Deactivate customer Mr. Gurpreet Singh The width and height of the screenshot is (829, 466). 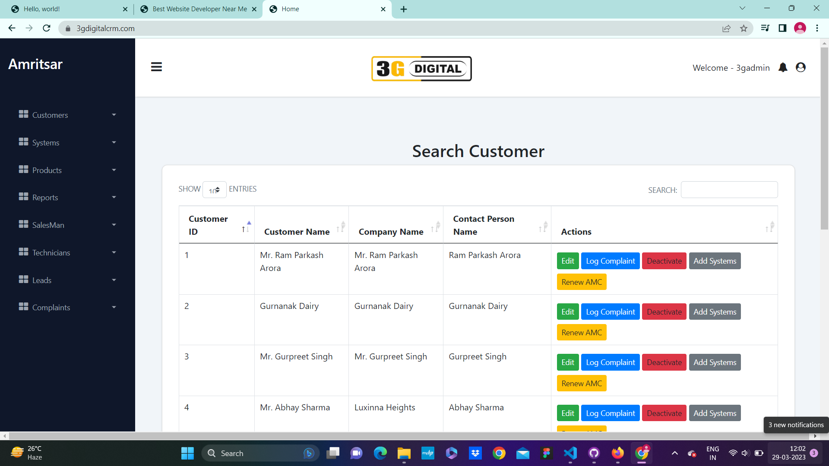point(664,362)
